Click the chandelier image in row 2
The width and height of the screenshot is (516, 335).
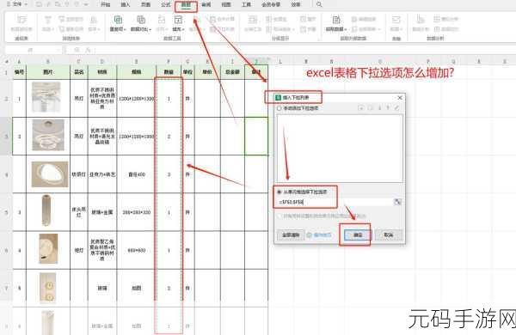[46, 97]
